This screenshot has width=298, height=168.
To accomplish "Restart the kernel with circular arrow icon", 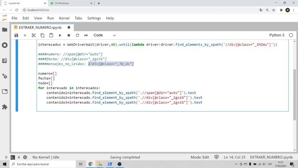I will (x=77, y=35).
